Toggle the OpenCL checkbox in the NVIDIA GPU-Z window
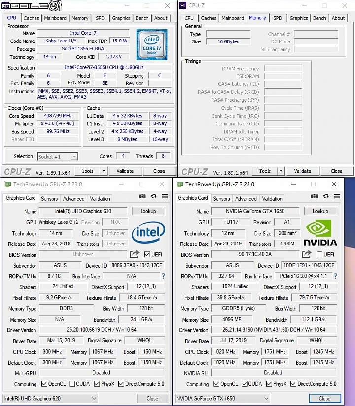355x406 pixels. point(216,384)
